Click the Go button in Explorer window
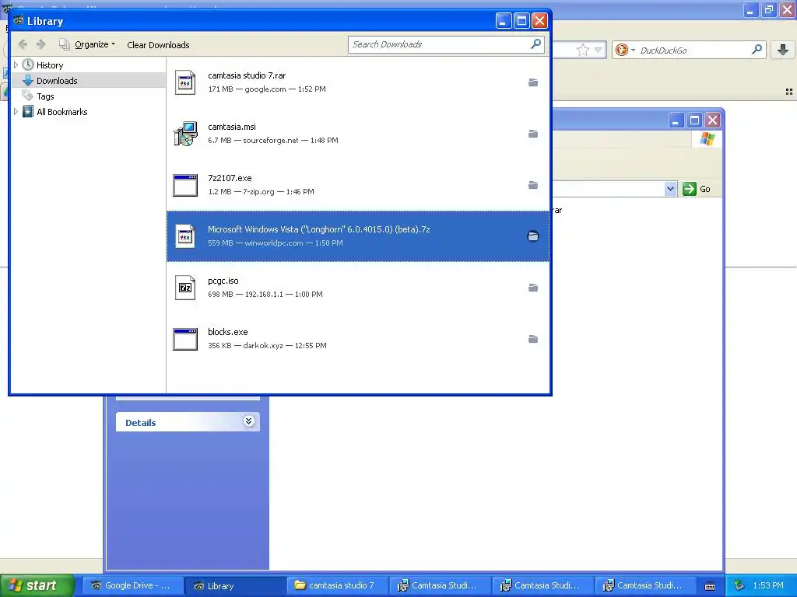797x597 pixels. (697, 189)
